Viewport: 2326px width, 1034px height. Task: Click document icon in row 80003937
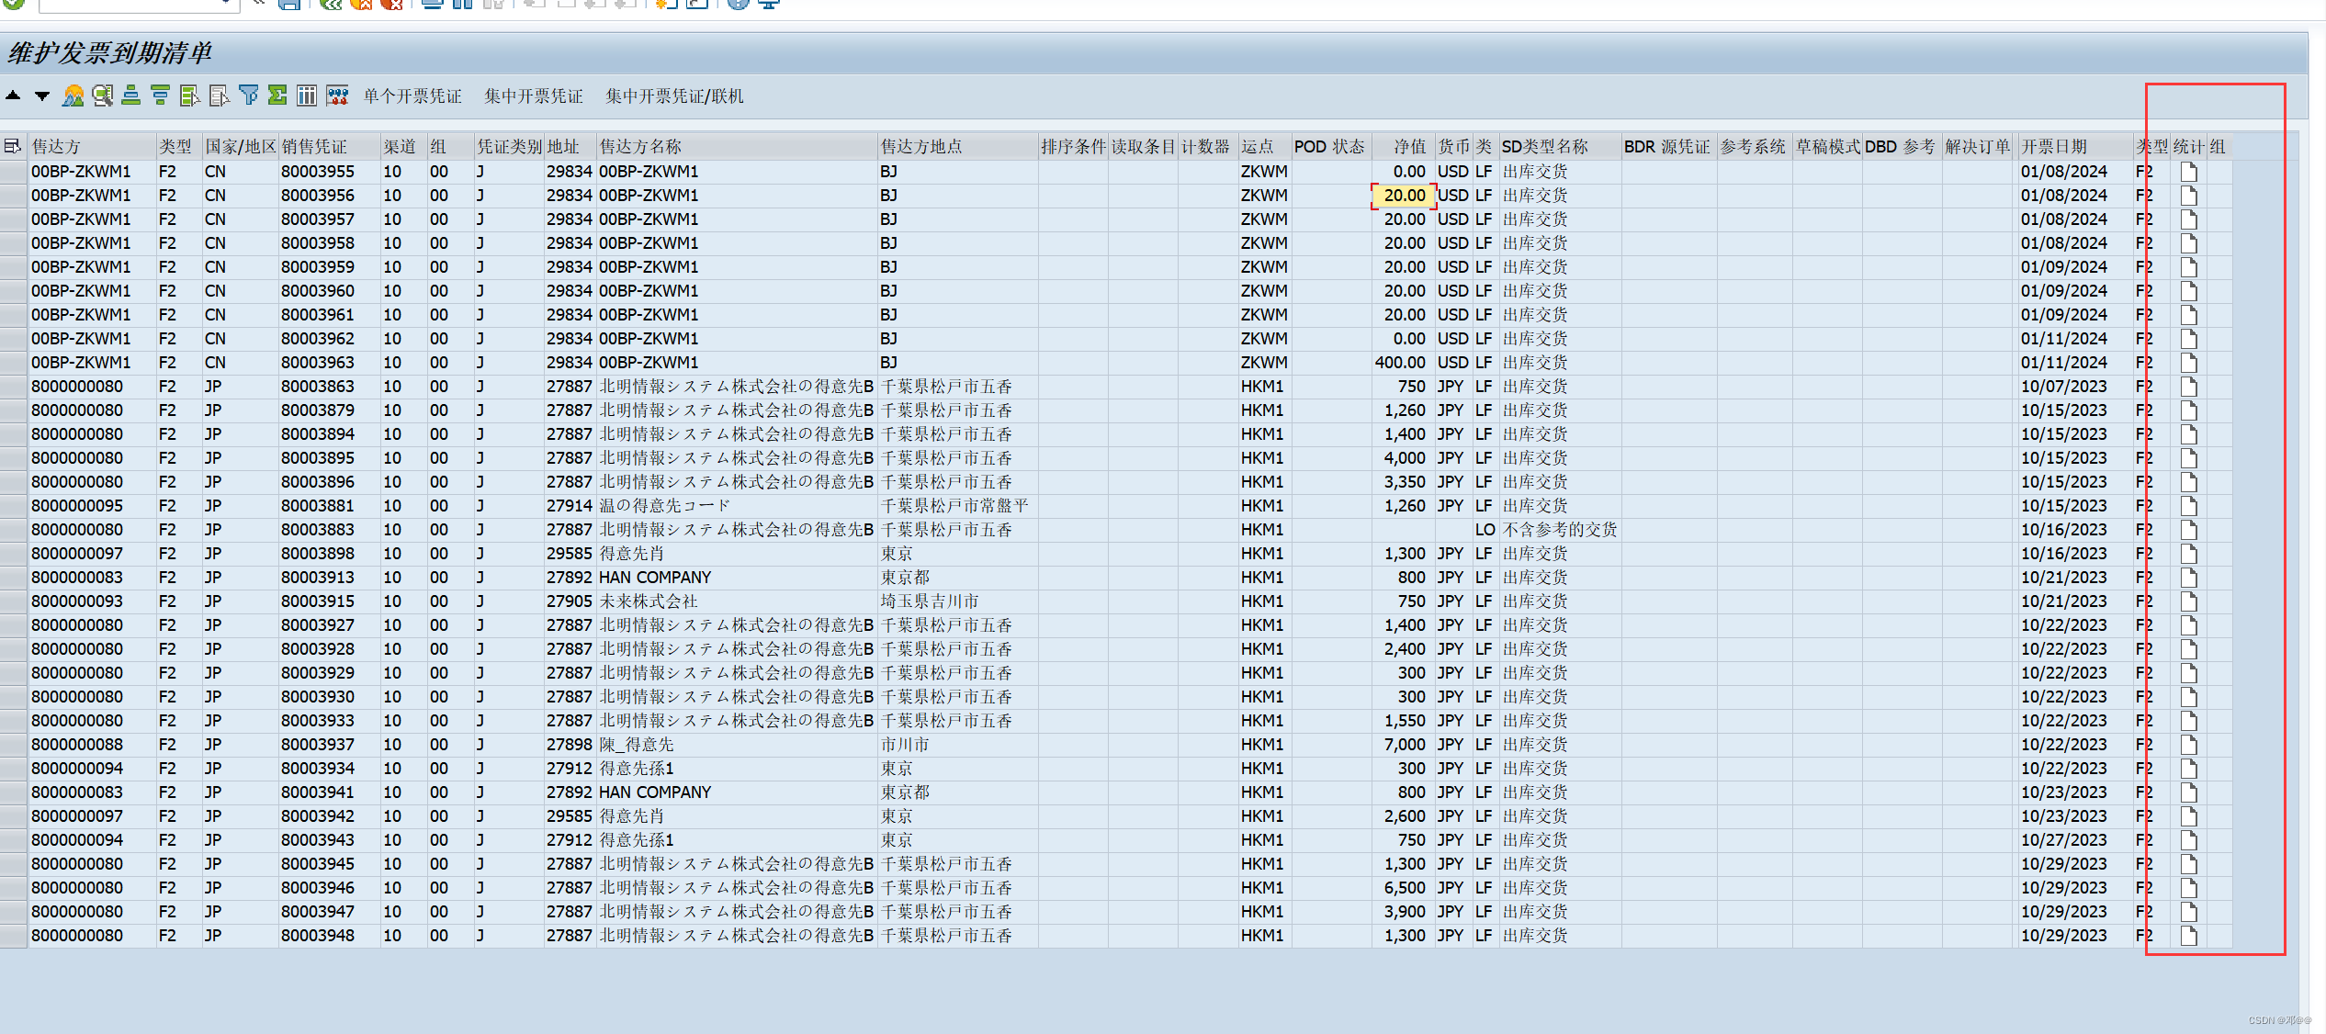point(2189,745)
